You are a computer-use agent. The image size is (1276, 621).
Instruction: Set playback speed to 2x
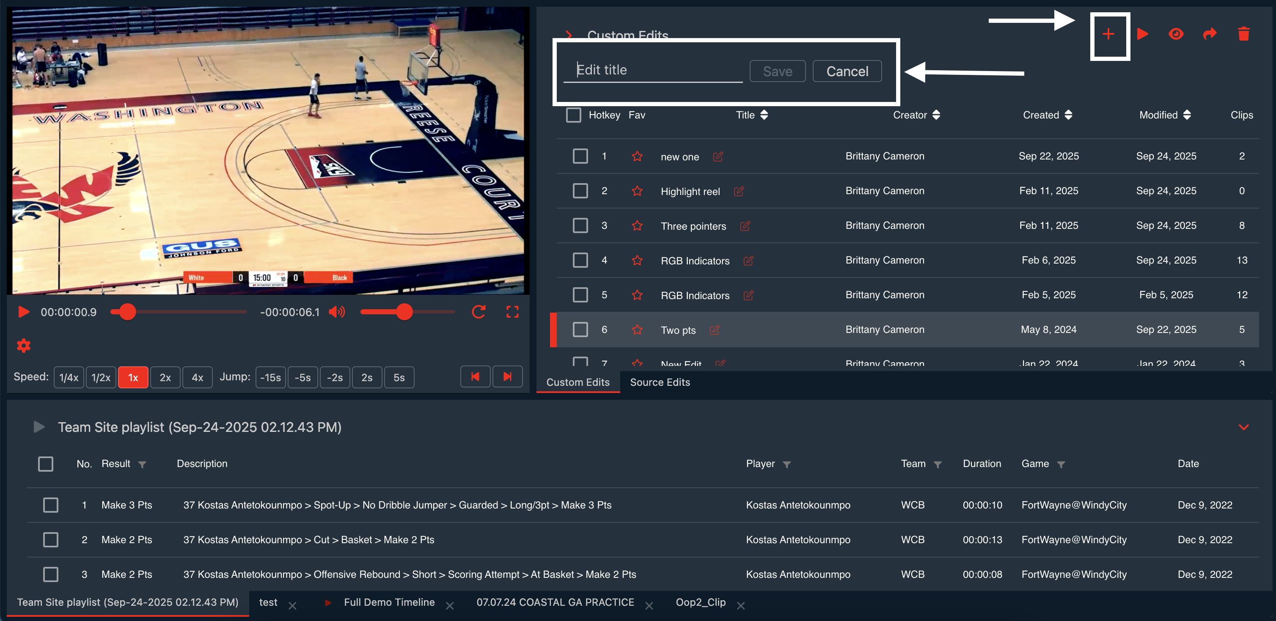[165, 378]
